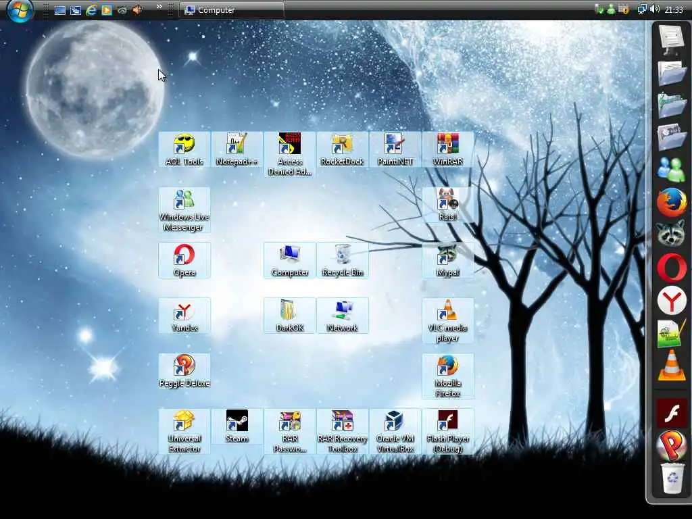Select the RAR Passwo... desktop shortcut

click(x=289, y=432)
